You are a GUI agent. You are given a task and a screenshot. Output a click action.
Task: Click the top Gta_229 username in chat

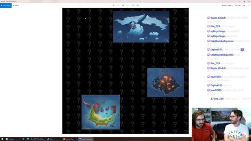pyautogui.click(x=215, y=26)
